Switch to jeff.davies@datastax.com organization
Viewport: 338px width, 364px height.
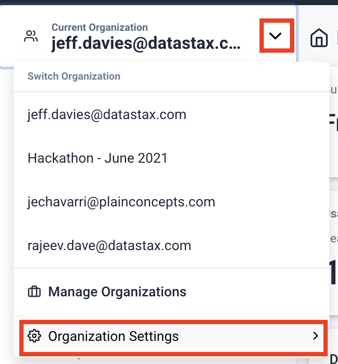point(171,114)
